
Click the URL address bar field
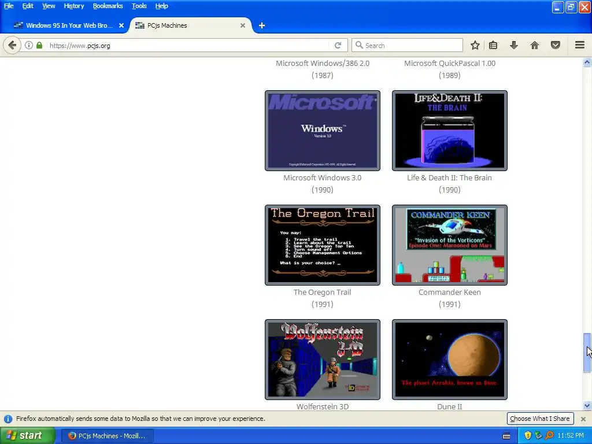189,45
